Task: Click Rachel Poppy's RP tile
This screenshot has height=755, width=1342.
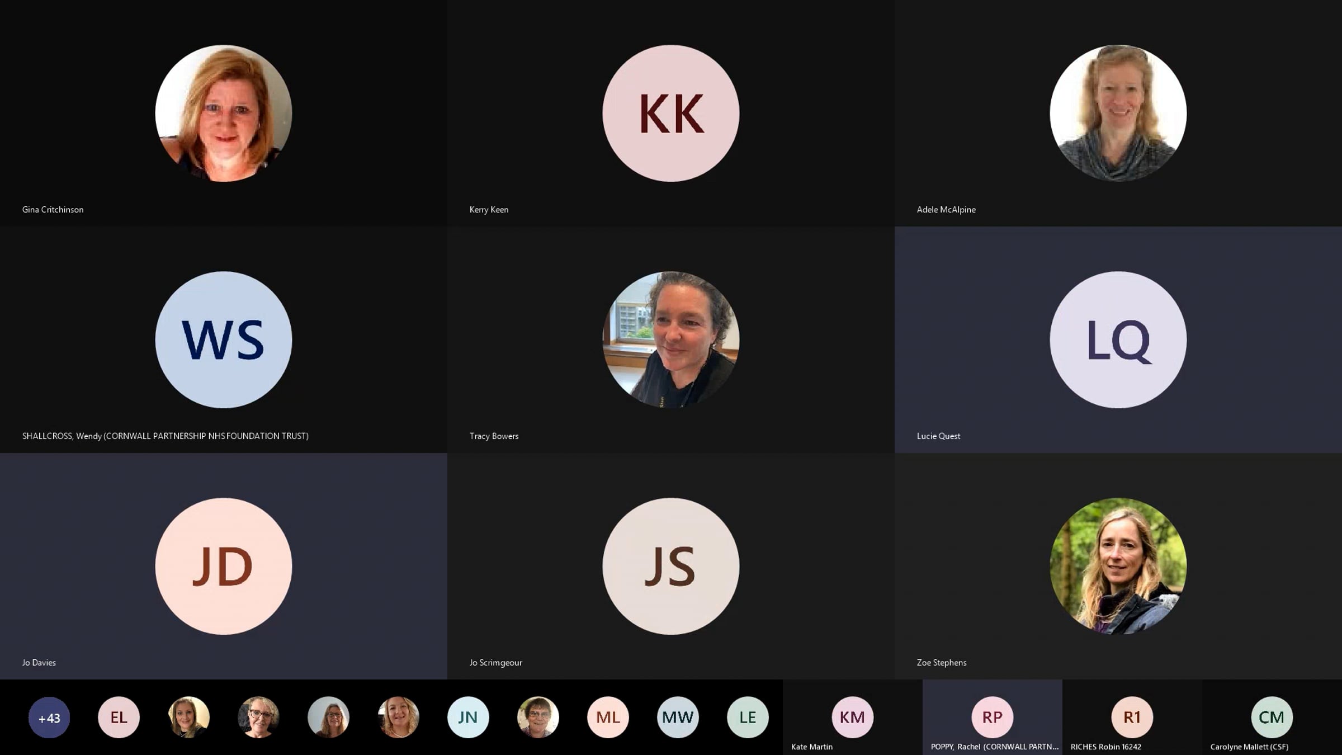Action: pos(992,717)
